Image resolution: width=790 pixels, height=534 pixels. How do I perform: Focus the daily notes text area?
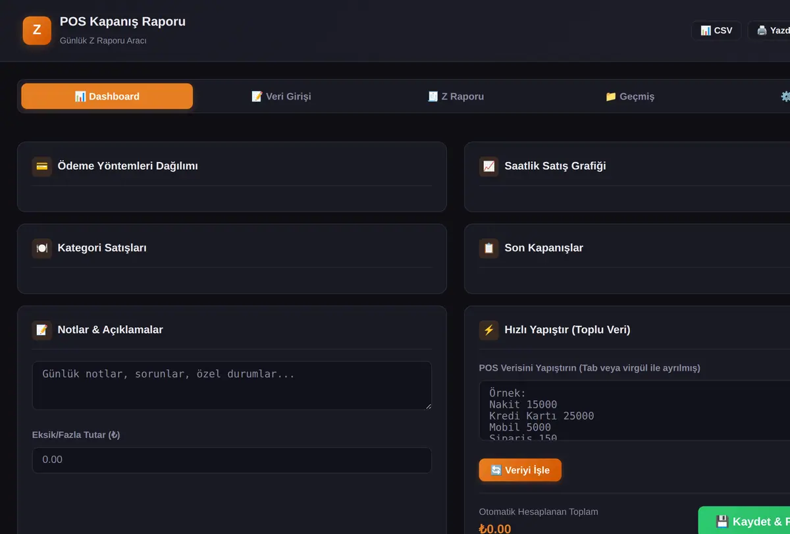(x=232, y=385)
